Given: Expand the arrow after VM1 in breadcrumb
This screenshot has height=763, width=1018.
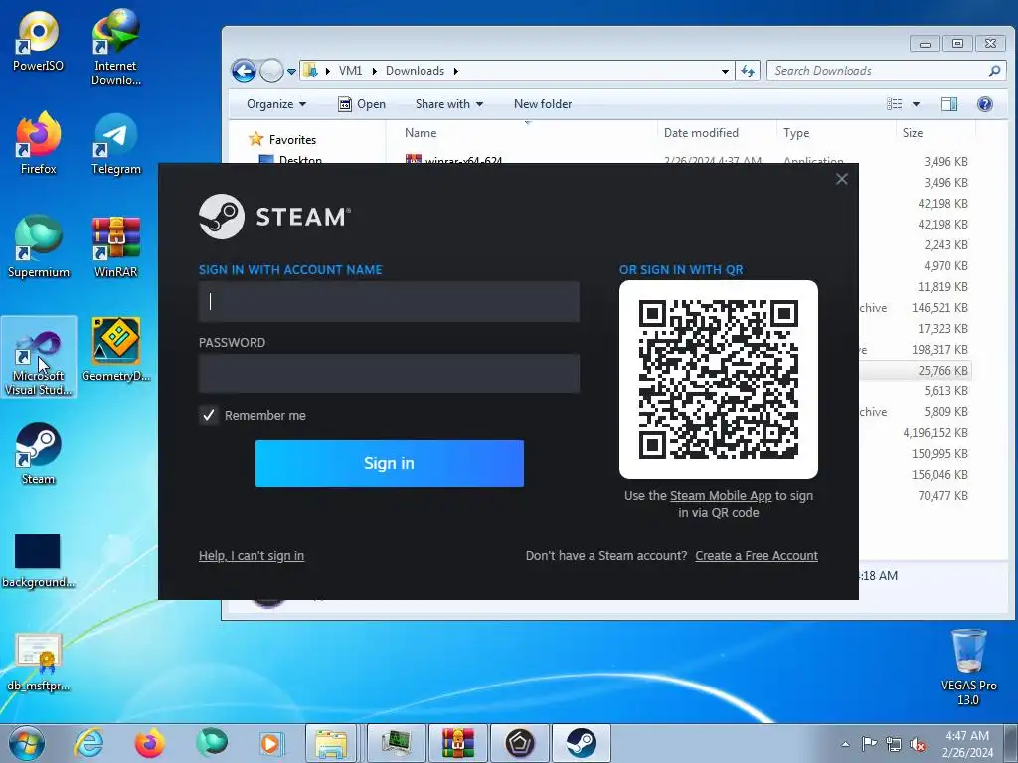Looking at the screenshot, I should click(374, 71).
